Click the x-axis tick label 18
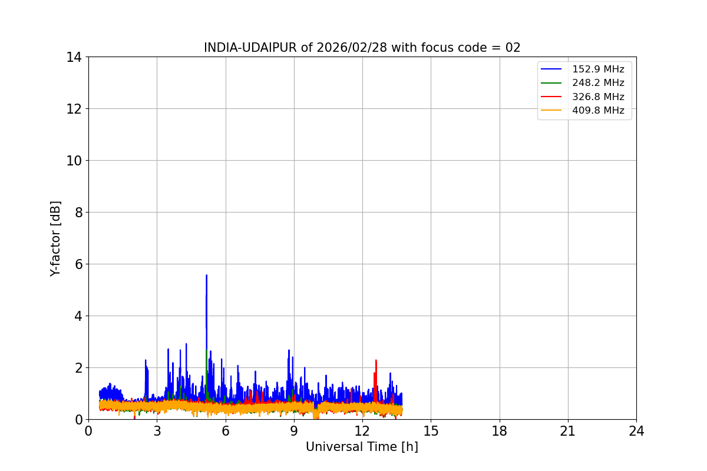This screenshot has height=471, width=707. click(x=500, y=431)
